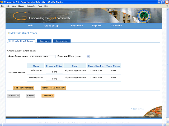
Task: Open the Bookmarks menu
Action: pos(31,6)
